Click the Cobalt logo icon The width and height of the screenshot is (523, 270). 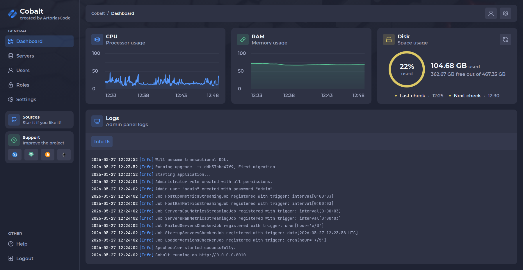tap(13, 14)
